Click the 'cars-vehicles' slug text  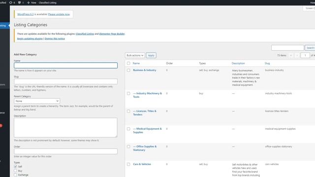click(272, 164)
